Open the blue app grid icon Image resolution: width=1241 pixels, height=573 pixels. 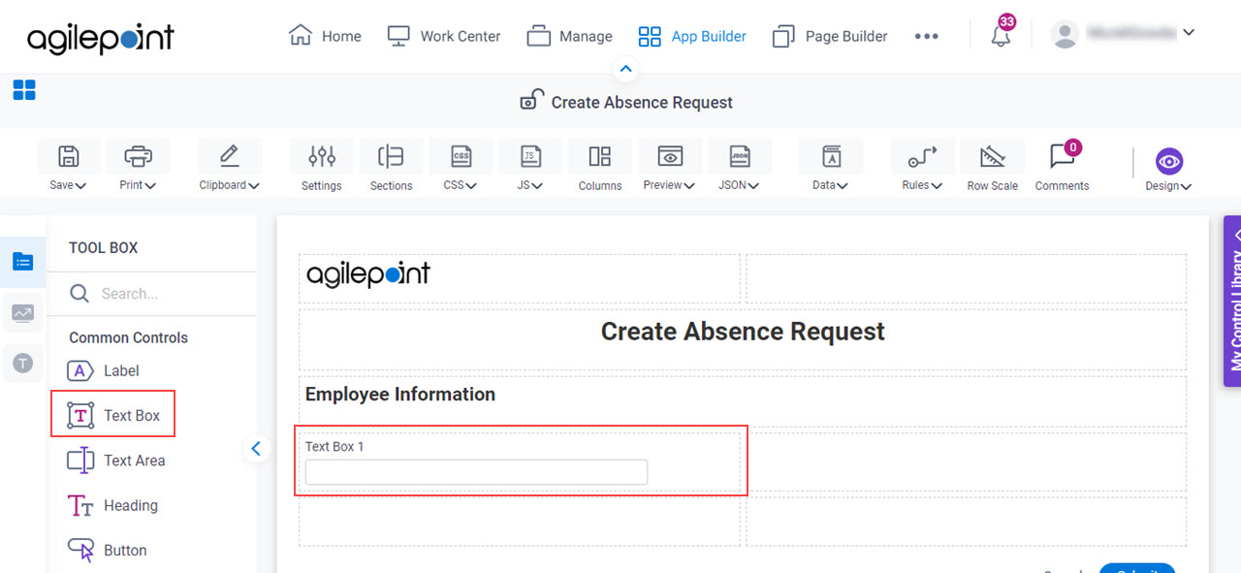[24, 90]
